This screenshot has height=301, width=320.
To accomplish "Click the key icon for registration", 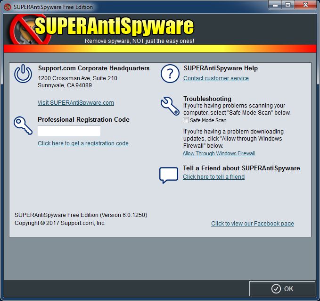I will 23,125.
